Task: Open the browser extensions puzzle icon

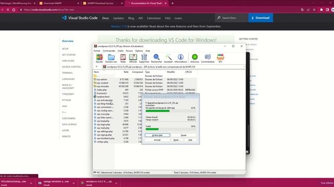Action: click(321, 10)
